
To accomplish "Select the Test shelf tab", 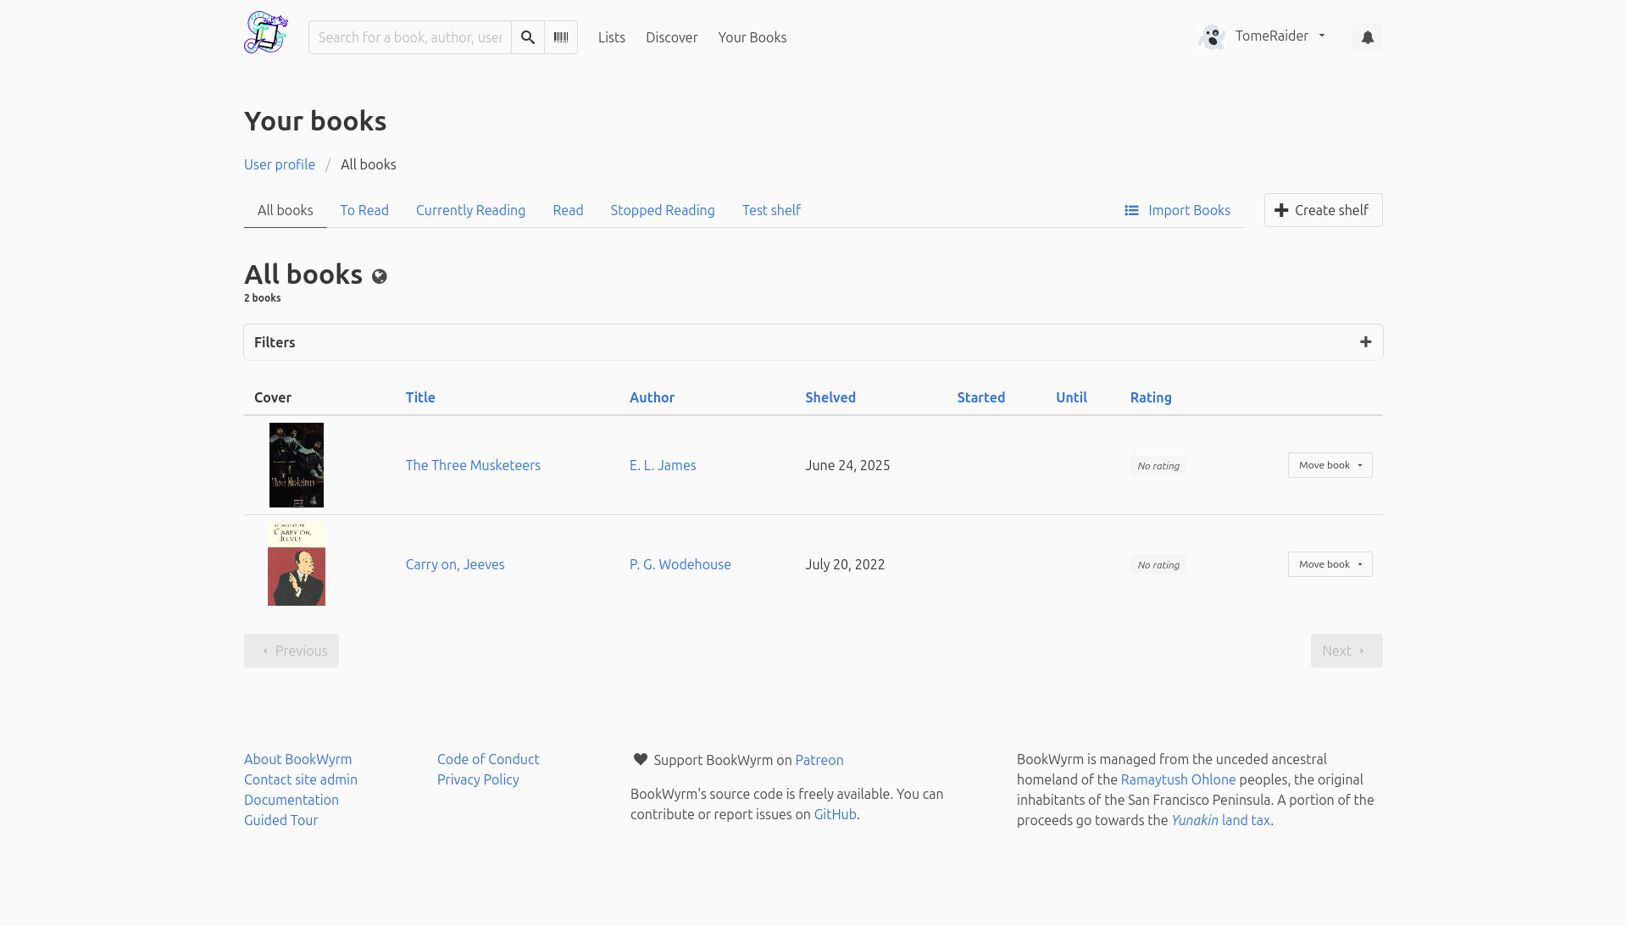I will pos(770,210).
